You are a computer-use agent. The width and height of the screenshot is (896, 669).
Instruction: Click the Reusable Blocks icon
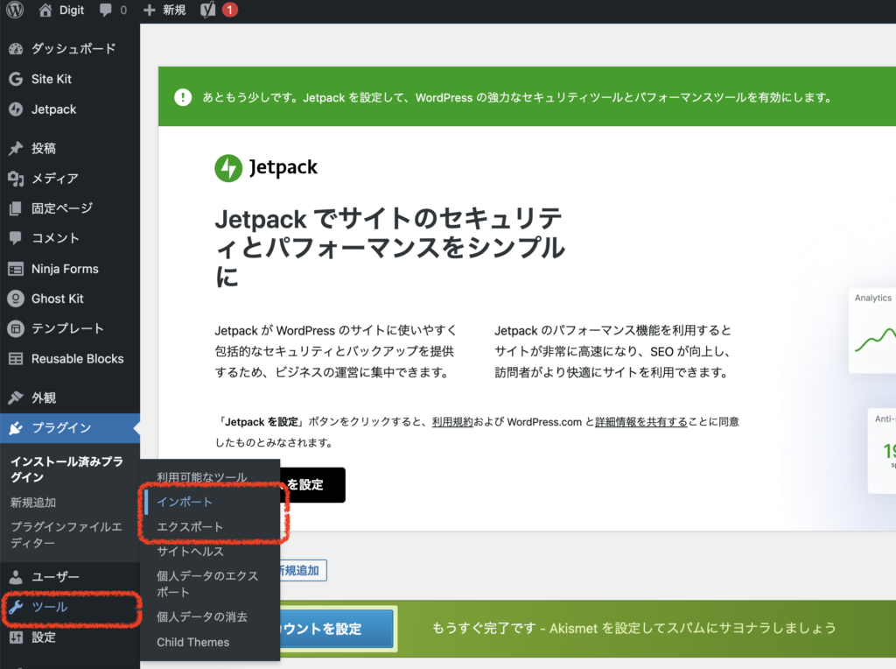click(x=16, y=358)
